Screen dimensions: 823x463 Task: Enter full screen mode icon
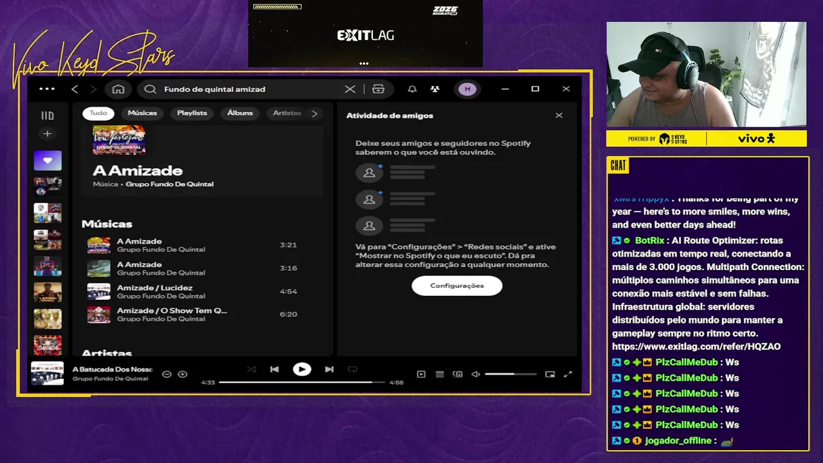[568, 374]
